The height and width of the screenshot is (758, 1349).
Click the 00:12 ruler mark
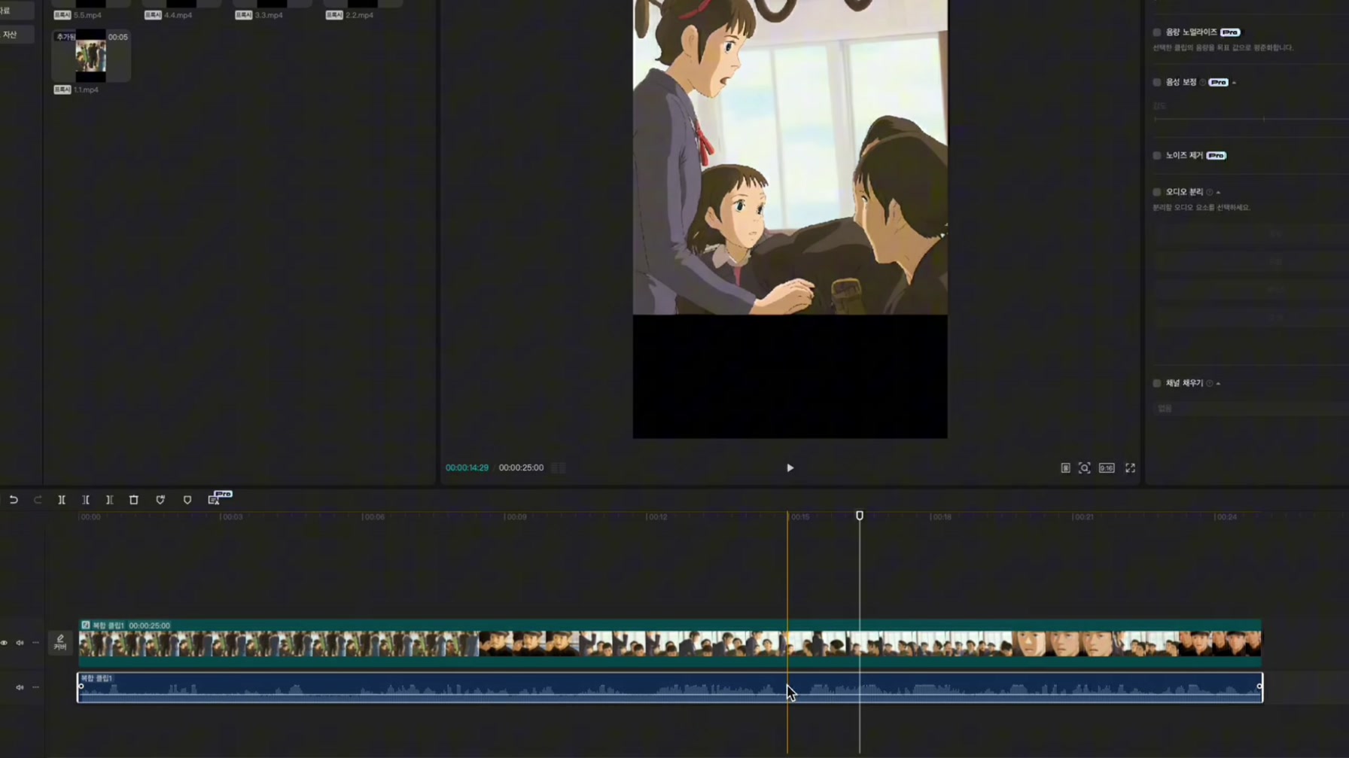click(x=657, y=517)
